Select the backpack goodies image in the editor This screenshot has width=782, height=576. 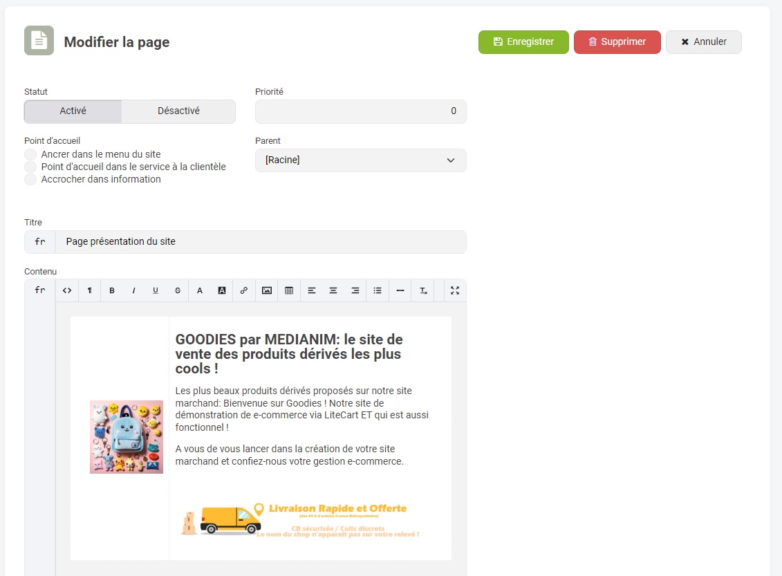tap(126, 437)
